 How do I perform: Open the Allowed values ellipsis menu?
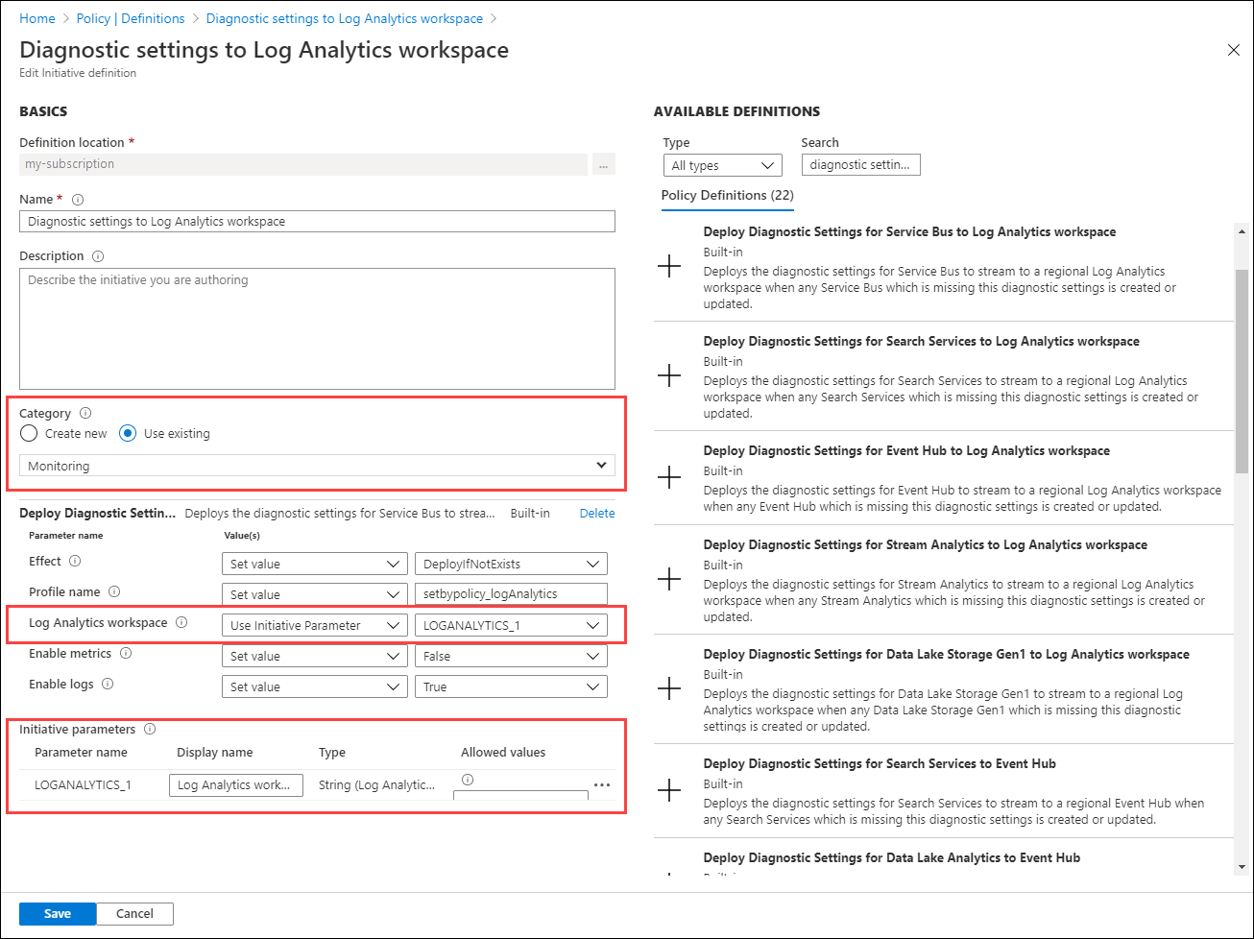(x=603, y=784)
